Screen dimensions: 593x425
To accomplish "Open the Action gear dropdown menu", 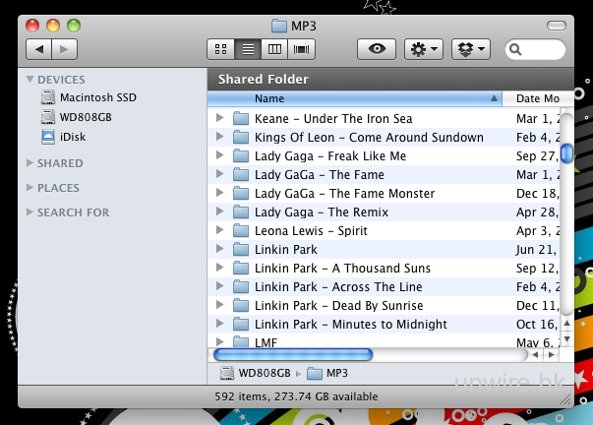I will pyautogui.click(x=424, y=48).
